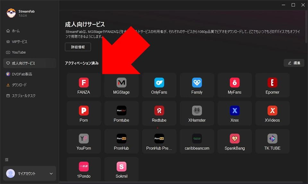The width and height of the screenshot is (308, 184).
Task: Open the 1Pondo service tile
Action: point(84,169)
